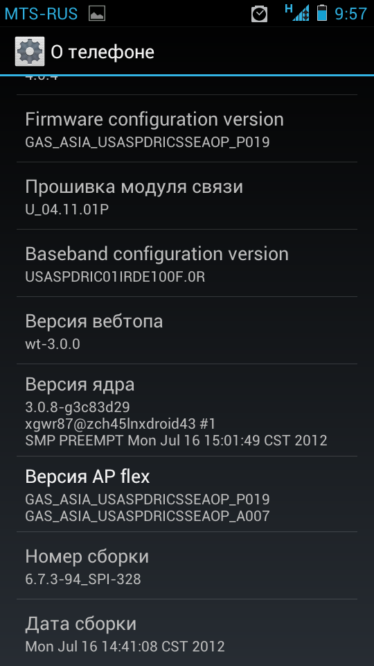Tap the Версия ядра entry
Viewport: 374px width, 666px height.
[187, 410]
